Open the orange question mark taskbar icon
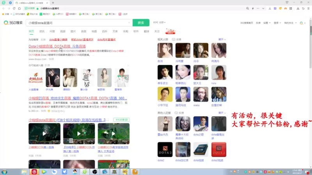 pyautogui.click(x=135, y=172)
